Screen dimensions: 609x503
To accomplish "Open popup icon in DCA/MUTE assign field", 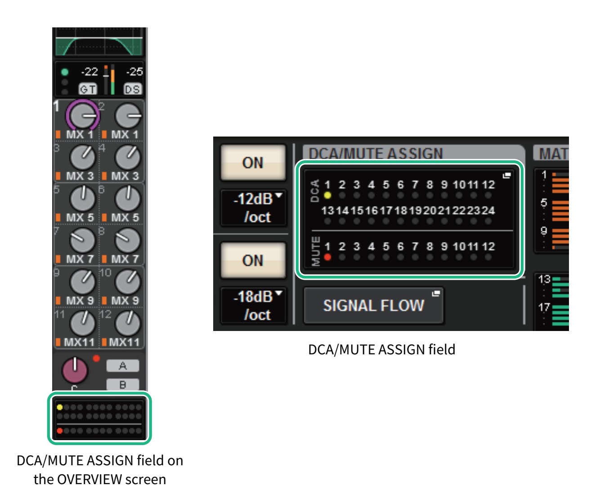I will click(506, 176).
